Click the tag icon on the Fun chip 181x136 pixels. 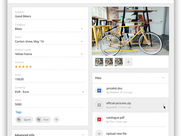click(x=39, y=120)
